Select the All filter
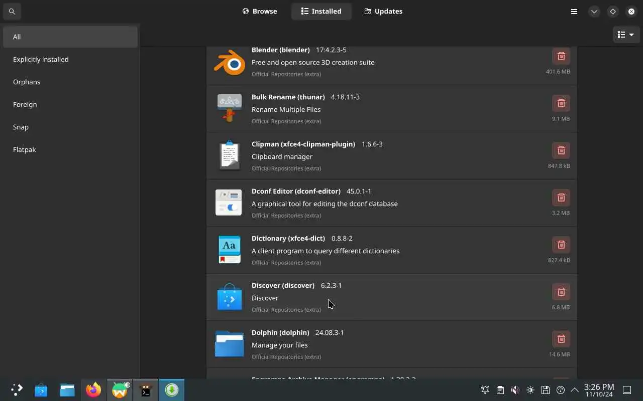The width and height of the screenshot is (643, 401). pos(70,37)
